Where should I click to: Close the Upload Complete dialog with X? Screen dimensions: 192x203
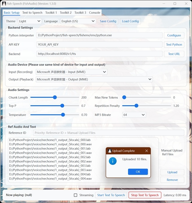click(x=147, y=151)
